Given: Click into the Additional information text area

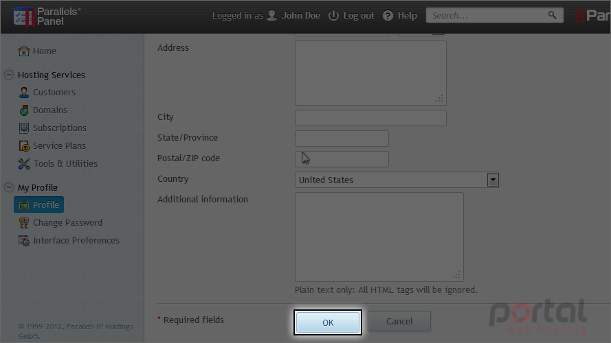Looking at the screenshot, I should pos(379,237).
